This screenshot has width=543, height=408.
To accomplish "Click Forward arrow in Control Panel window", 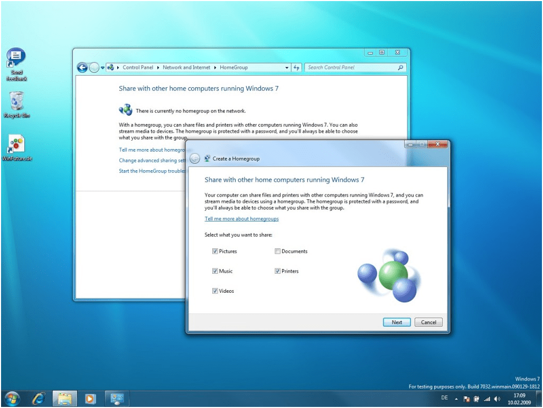I will point(94,68).
